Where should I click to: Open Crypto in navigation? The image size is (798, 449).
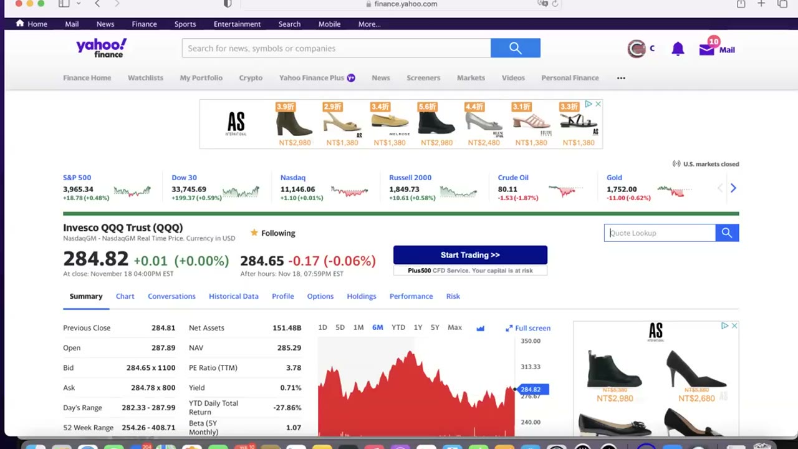(x=251, y=78)
